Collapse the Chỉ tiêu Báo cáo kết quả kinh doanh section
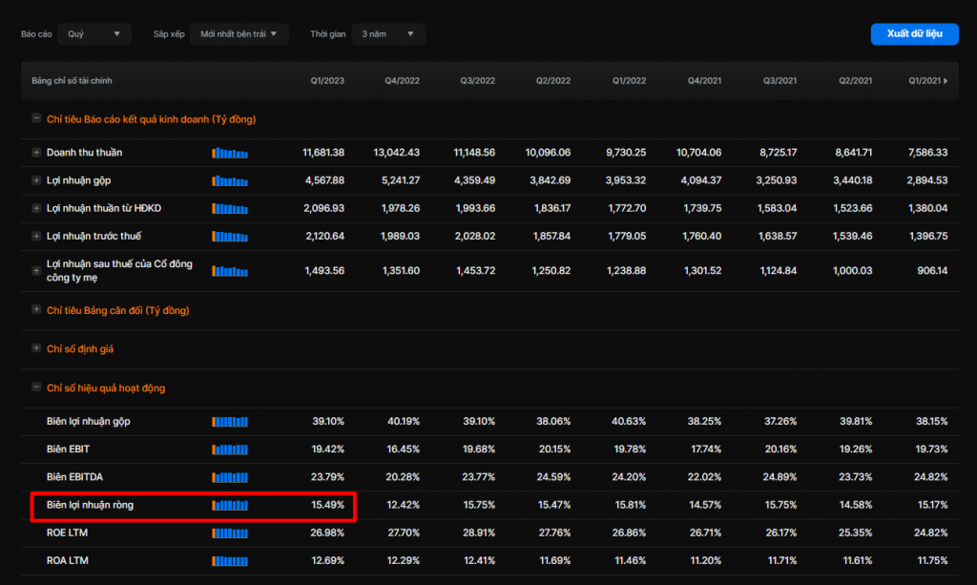The image size is (977, 585). (x=36, y=119)
